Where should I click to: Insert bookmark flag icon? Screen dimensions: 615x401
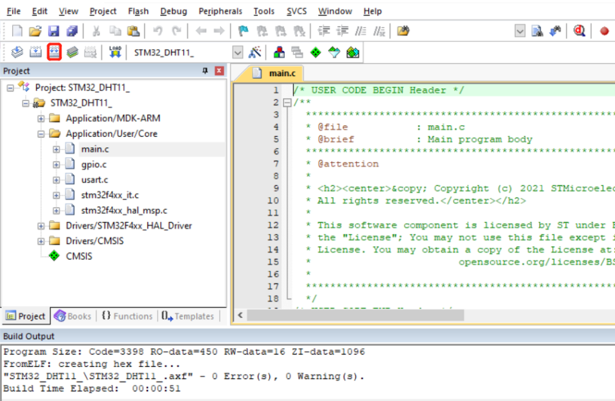coord(243,31)
